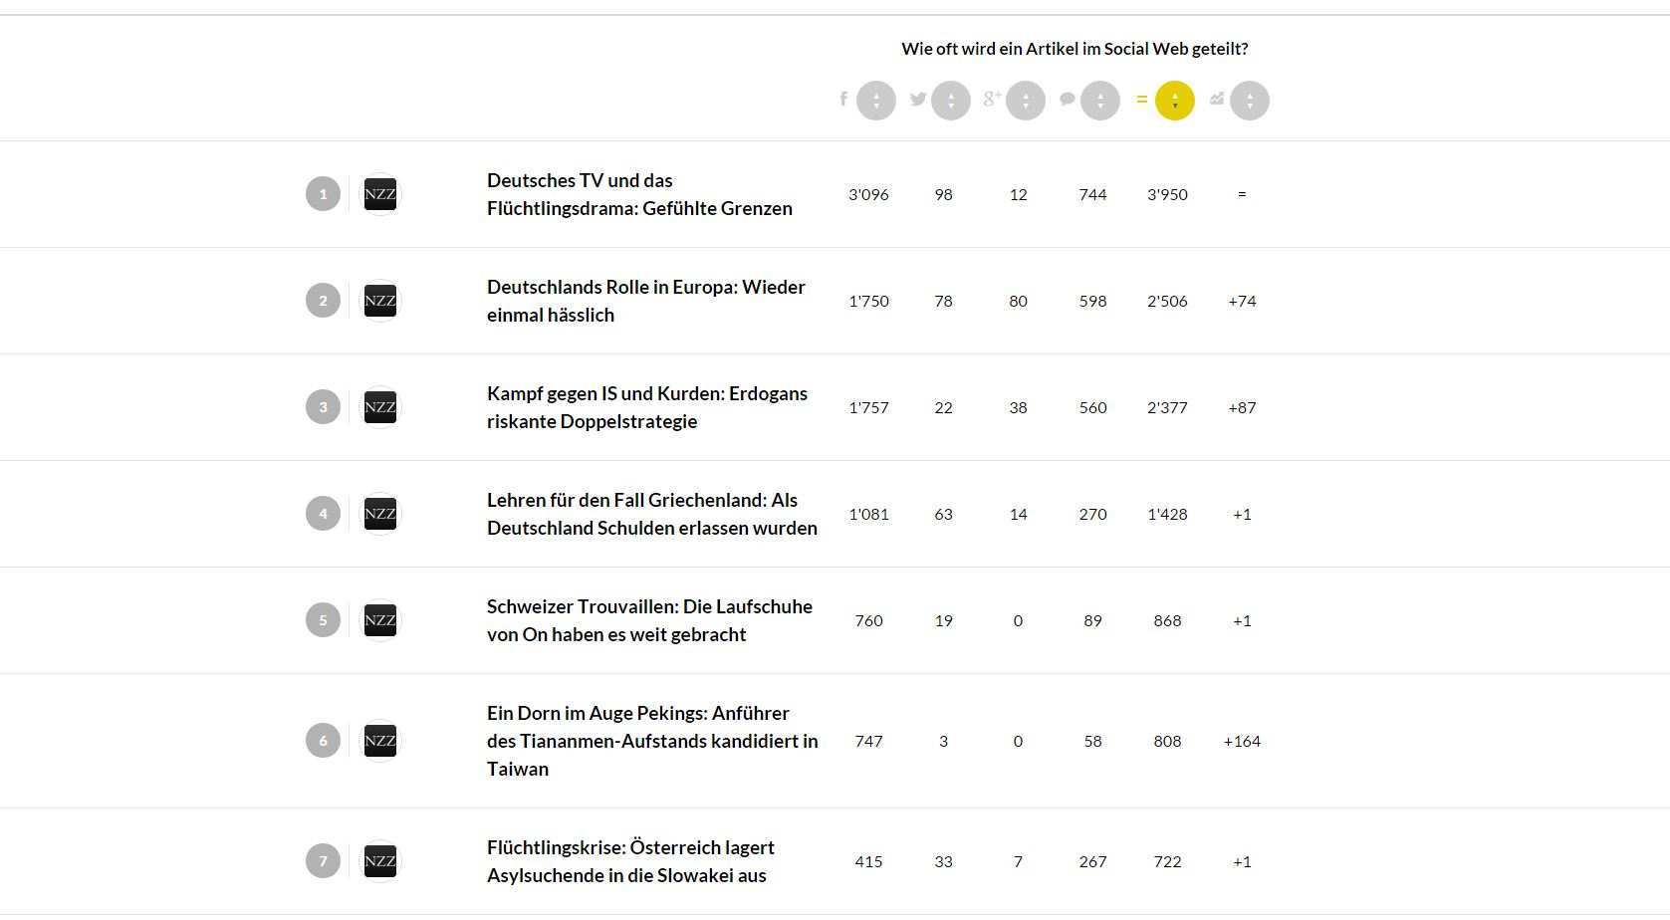Open article 'Deutsches TV und das Flüchtlingsdrama'

[x=639, y=194]
